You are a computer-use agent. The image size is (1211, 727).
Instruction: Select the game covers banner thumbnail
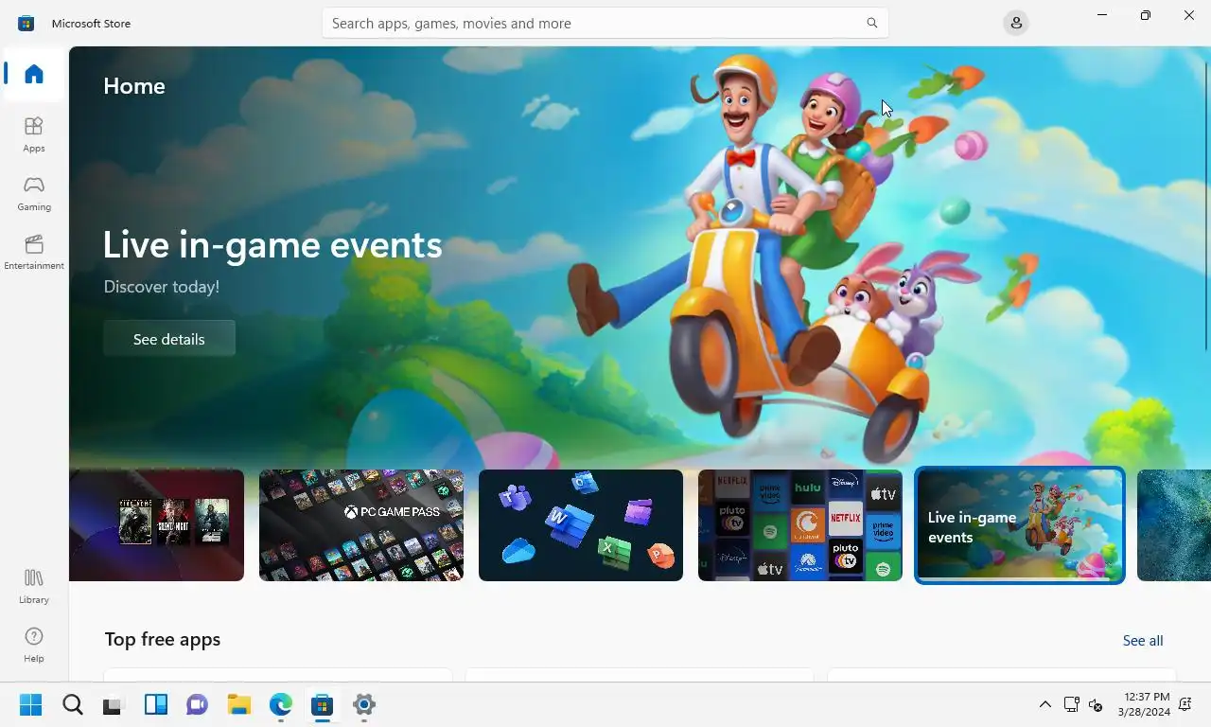[x=156, y=525]
